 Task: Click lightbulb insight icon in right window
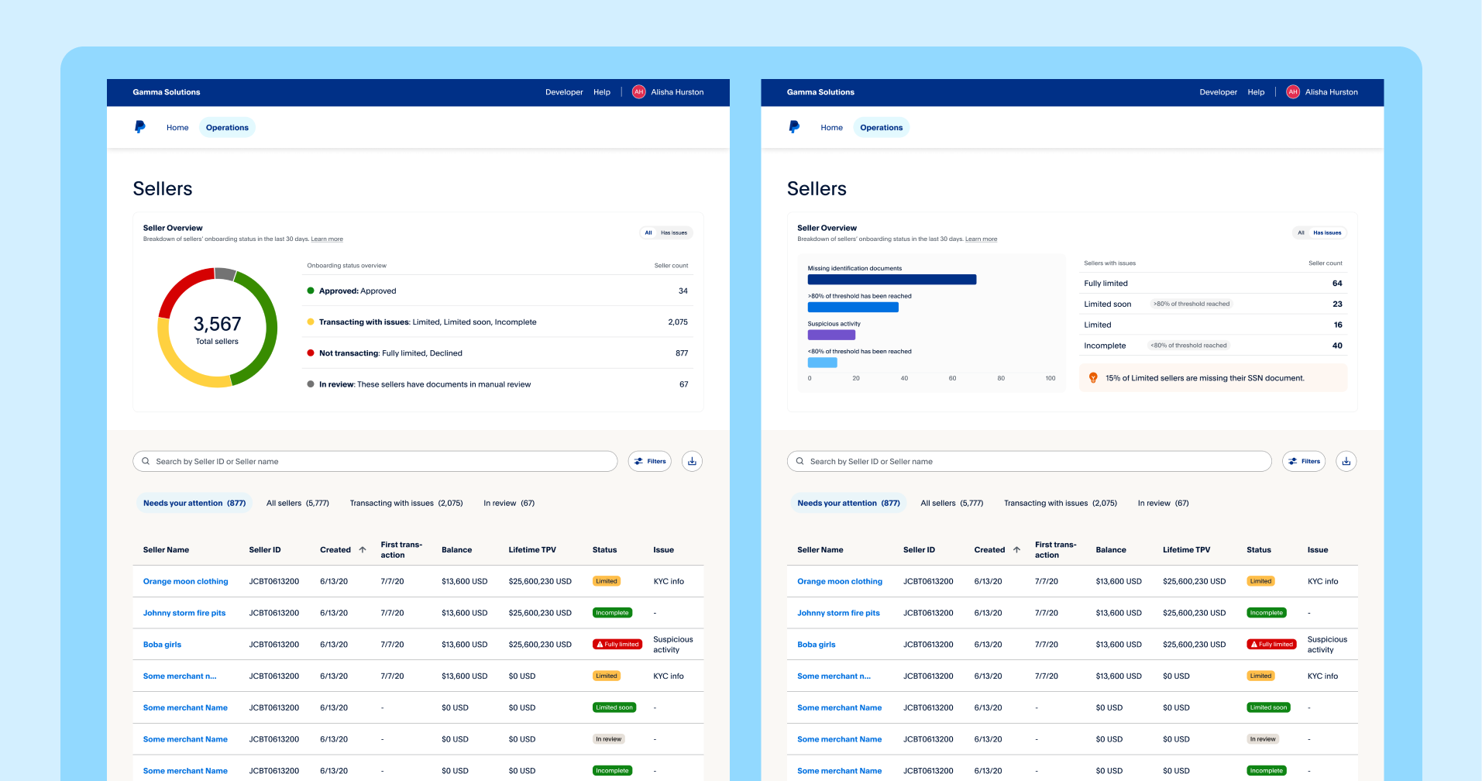click(x=1093, y=378)
